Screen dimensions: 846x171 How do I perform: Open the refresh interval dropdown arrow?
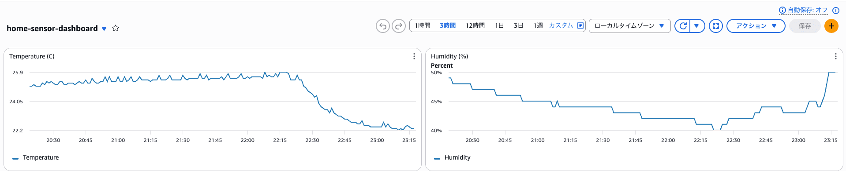click(697, 26)
